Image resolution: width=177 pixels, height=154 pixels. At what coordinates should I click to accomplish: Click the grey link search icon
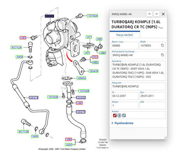click(124, 116)
